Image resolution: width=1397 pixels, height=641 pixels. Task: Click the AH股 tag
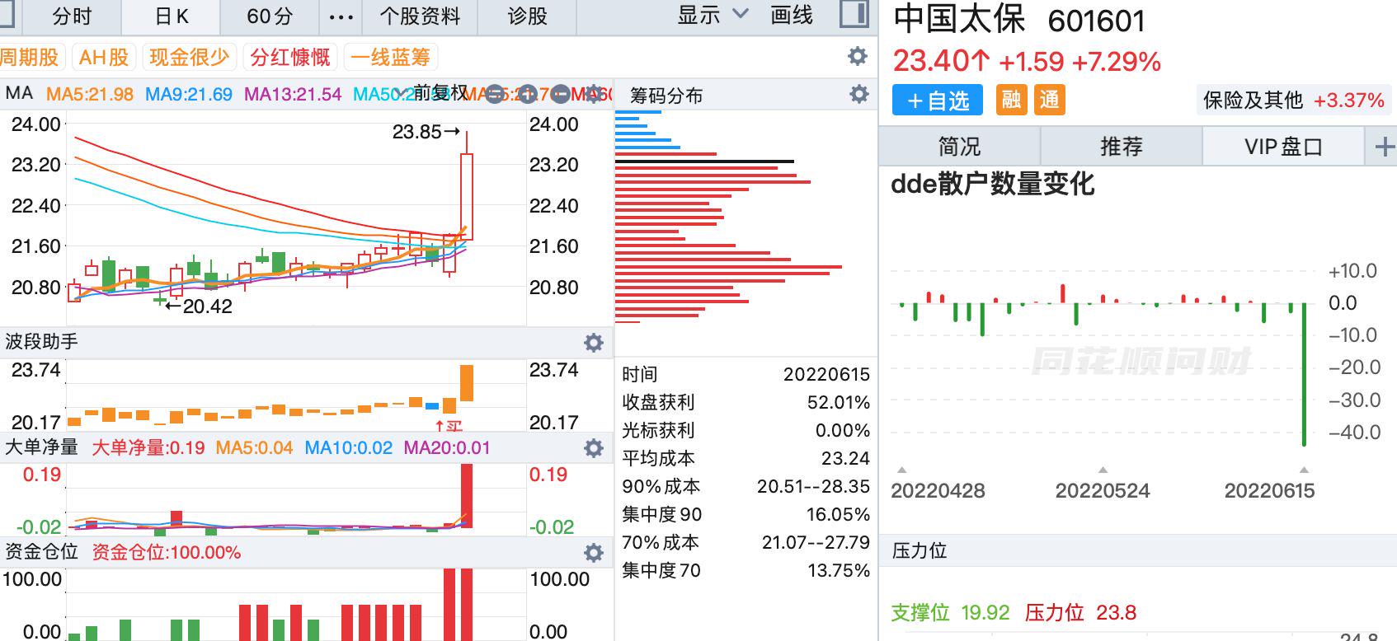point(104,57)
